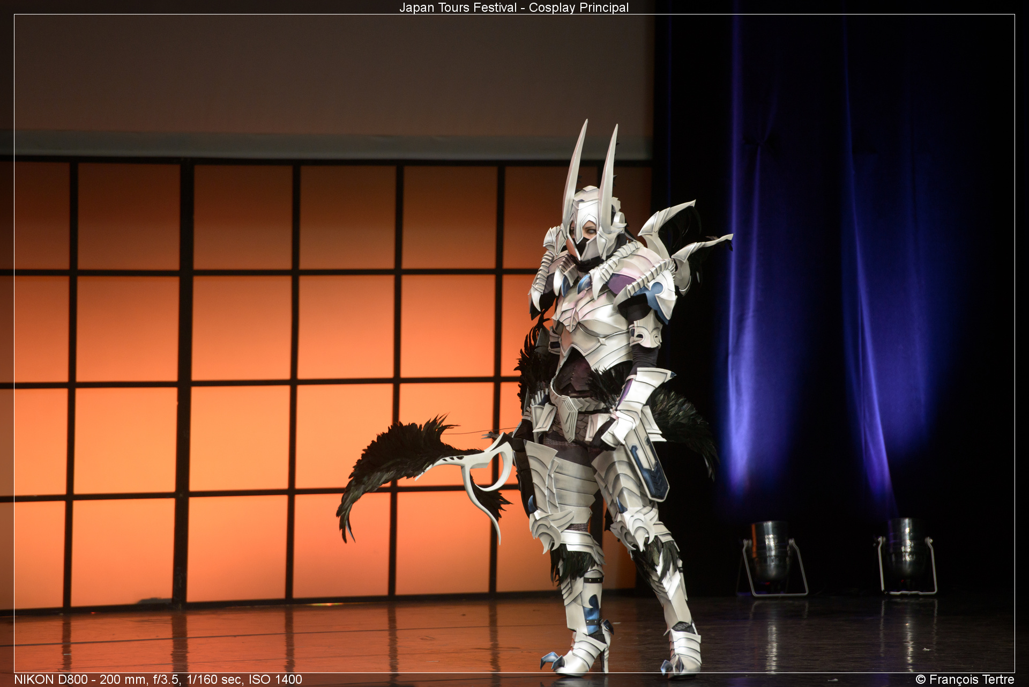Image resolution: width=1029 pixels, height=687 pixels.
Task: Click the copyright text '© François Tertre'
Action: (965, 679)
